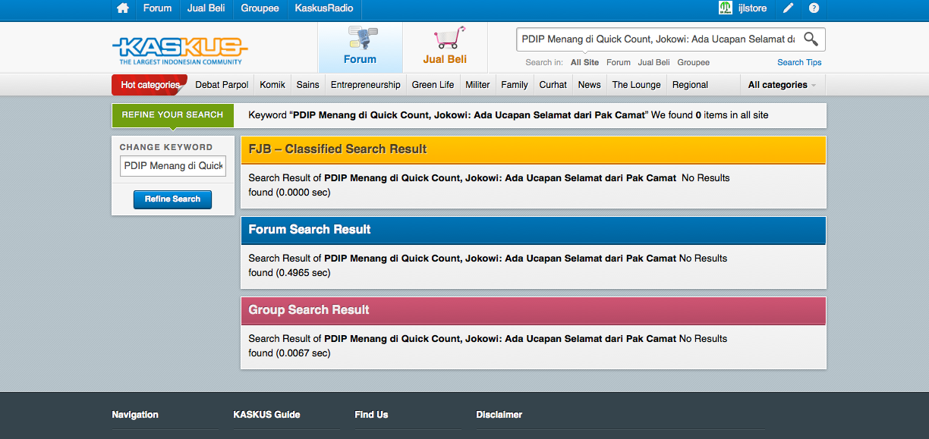Open the Sains category
The height and width of the screenshot is (439, 929).
pos(307,85)
